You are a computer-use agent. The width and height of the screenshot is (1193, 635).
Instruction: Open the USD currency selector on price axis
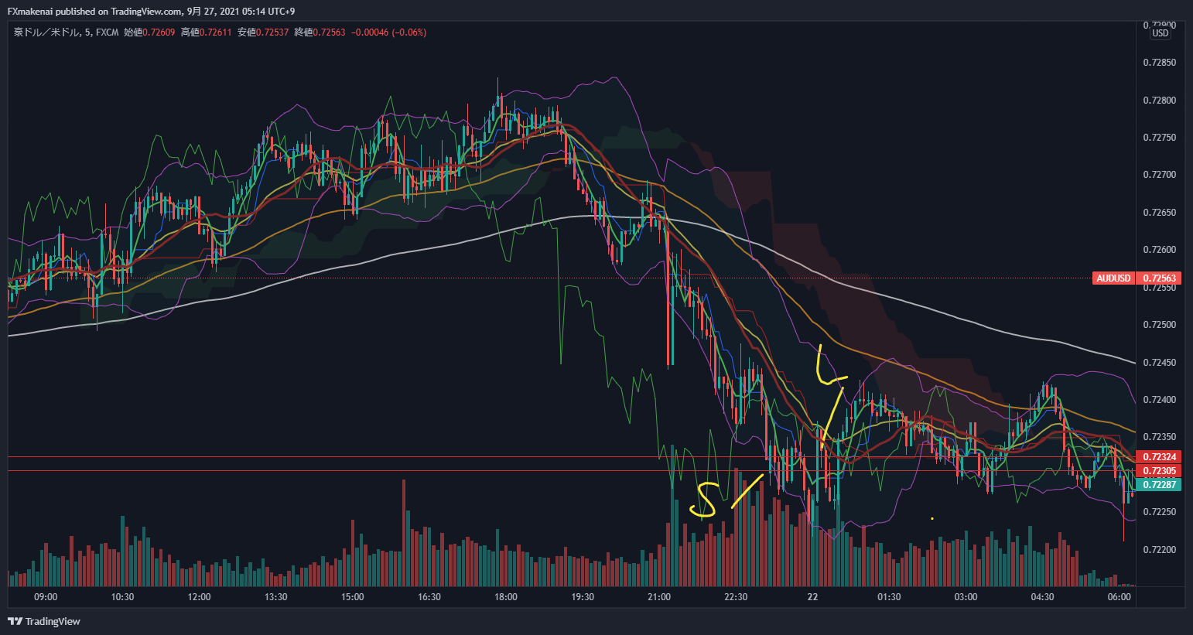tap(1161, 33)
